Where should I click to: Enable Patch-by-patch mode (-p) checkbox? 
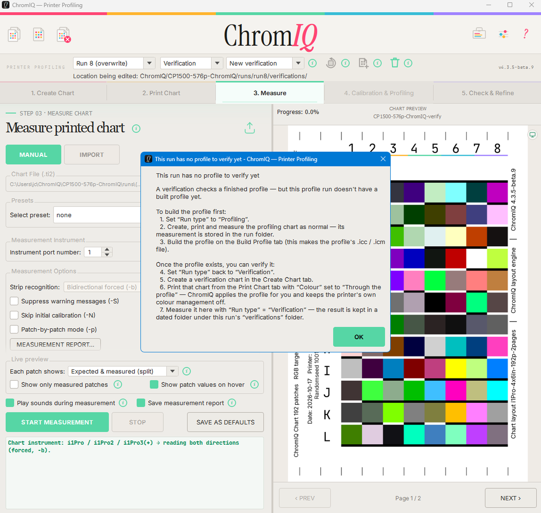click(x=14, y=329)
